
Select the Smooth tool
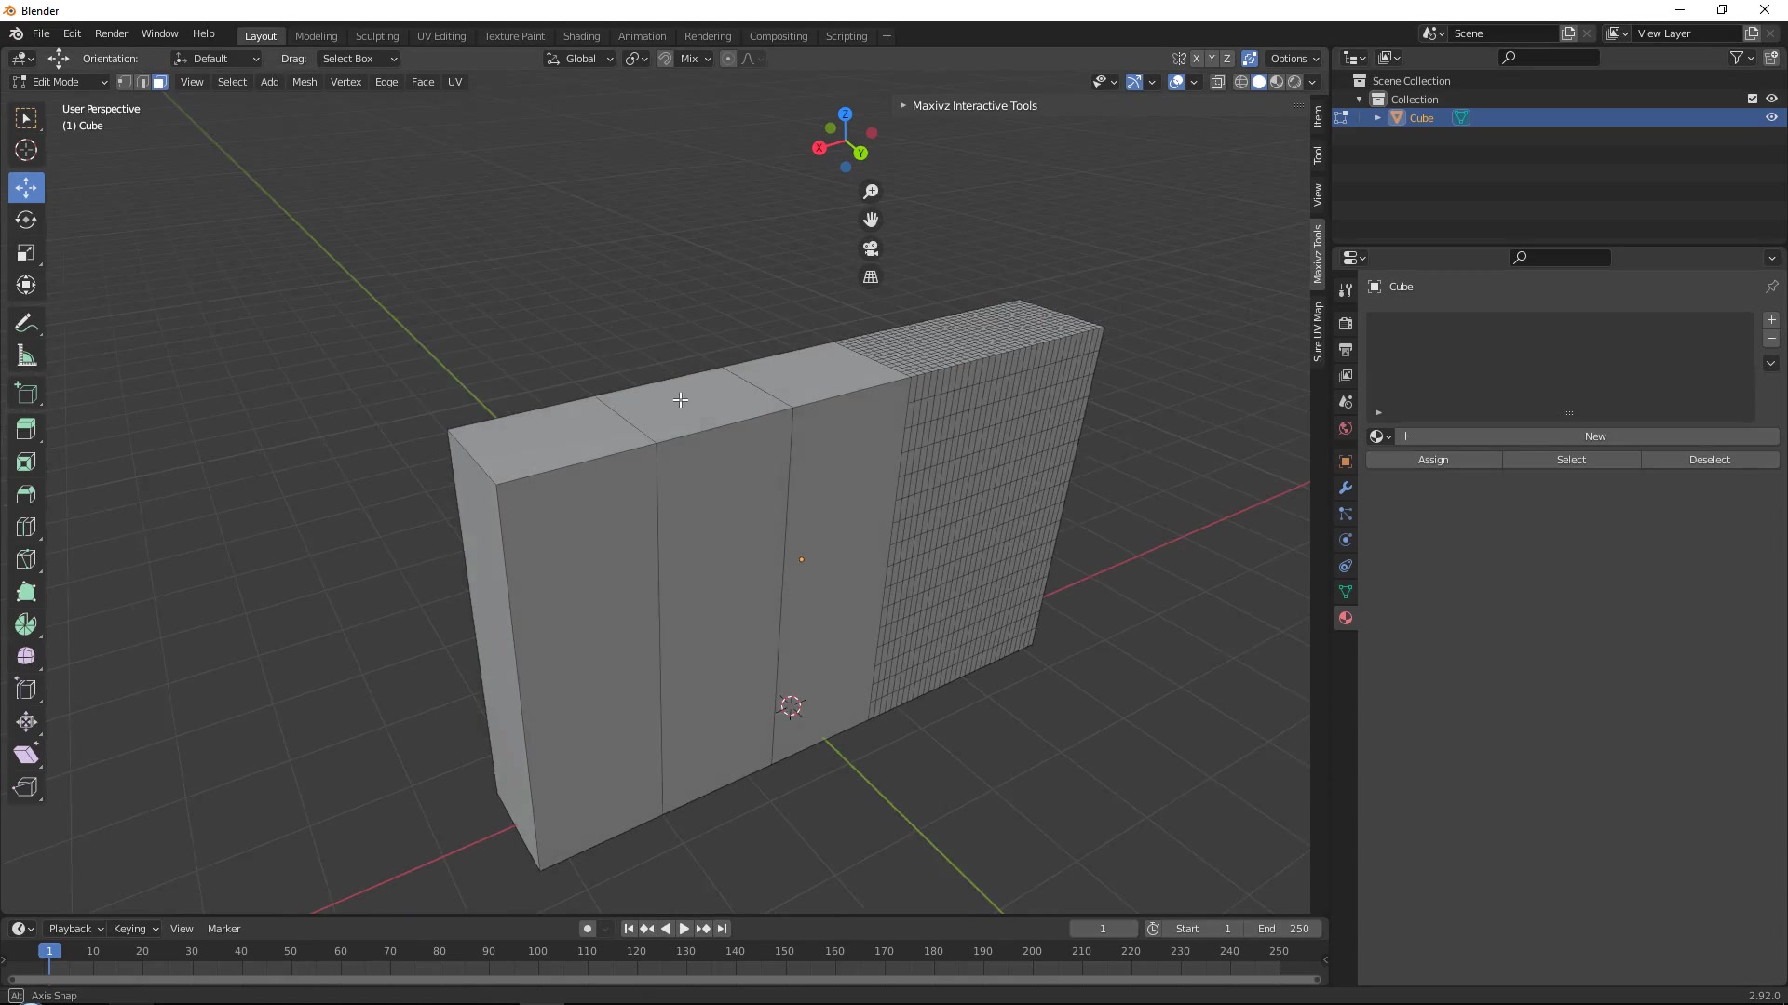(x=26, y=657)
